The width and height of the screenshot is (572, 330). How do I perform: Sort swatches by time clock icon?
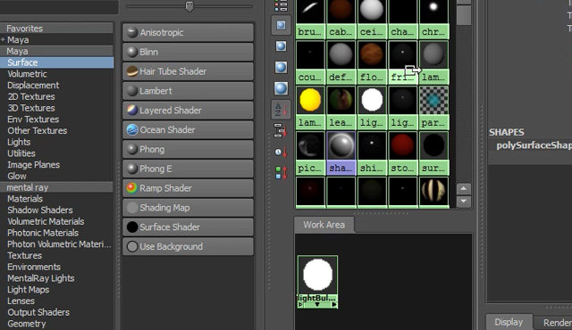tap(281, 152)
